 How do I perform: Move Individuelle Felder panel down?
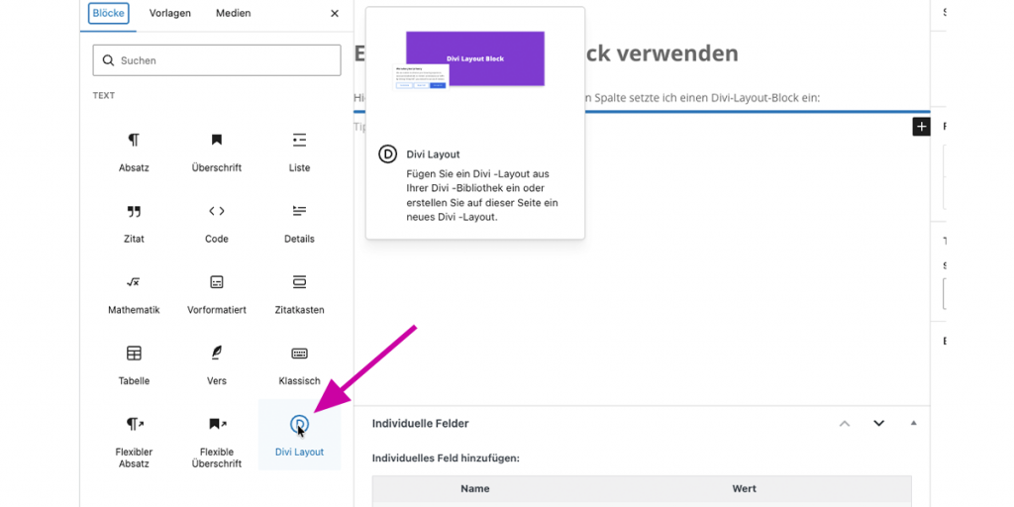click(x=878, y=424)
